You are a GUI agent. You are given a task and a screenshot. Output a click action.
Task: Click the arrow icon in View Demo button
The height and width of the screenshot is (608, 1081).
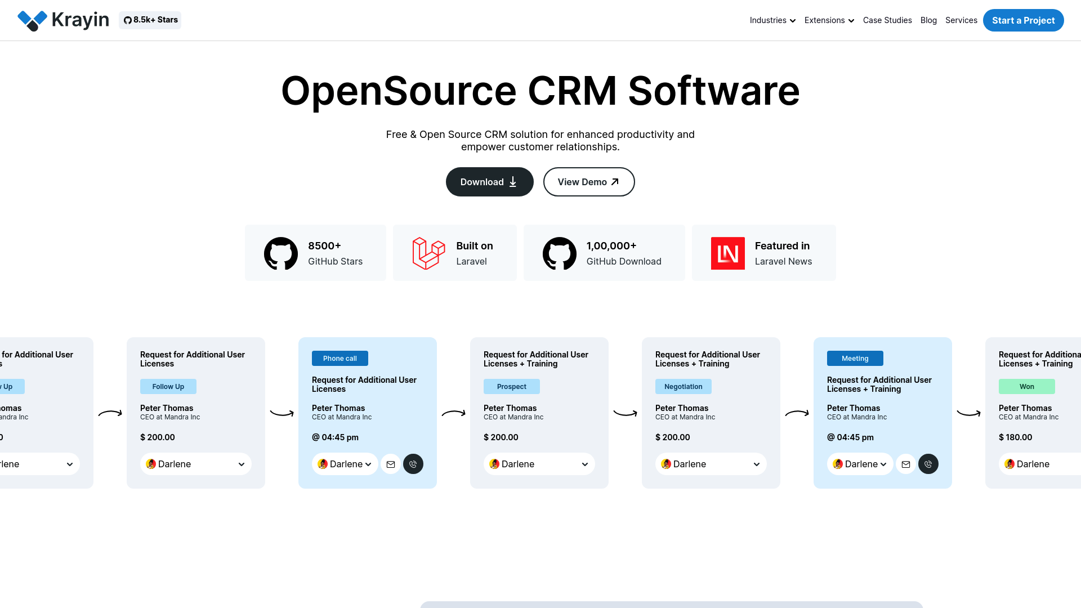click(615, 182)
